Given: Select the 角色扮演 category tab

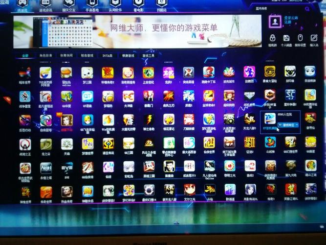Looking at the screenshot, I should point(46,55).
